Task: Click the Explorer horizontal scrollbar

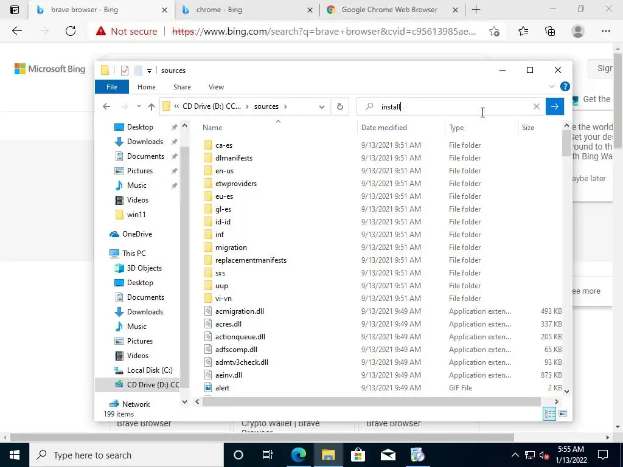Action: pyautogui.click(x=372, y=402)
